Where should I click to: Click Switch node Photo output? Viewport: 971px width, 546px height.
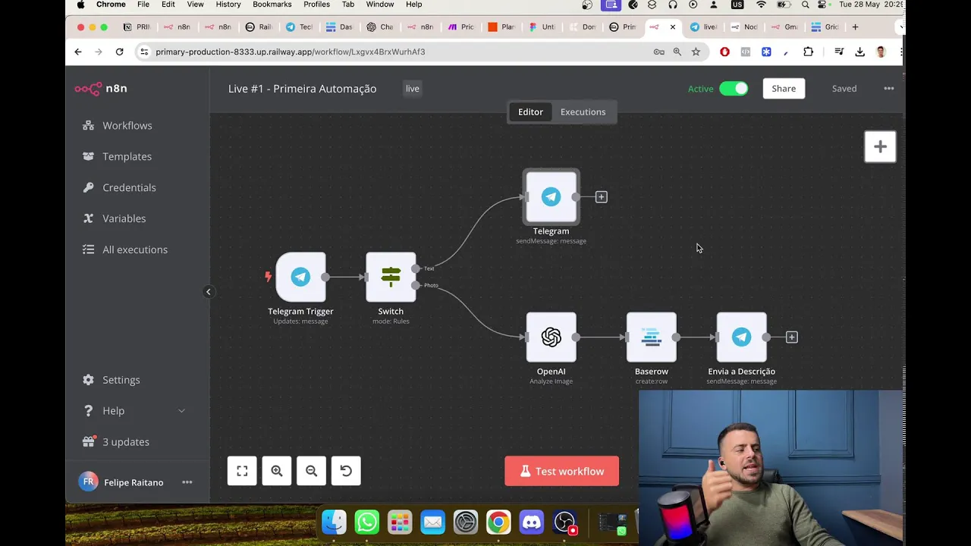[x=416, y=285]
